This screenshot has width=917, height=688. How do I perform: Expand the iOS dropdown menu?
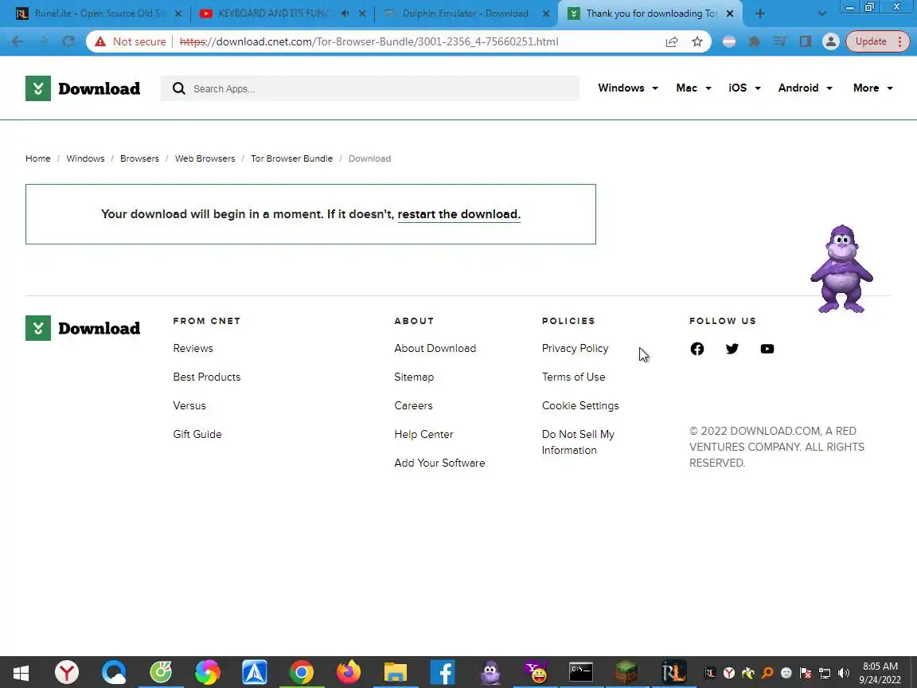(744, 88)
